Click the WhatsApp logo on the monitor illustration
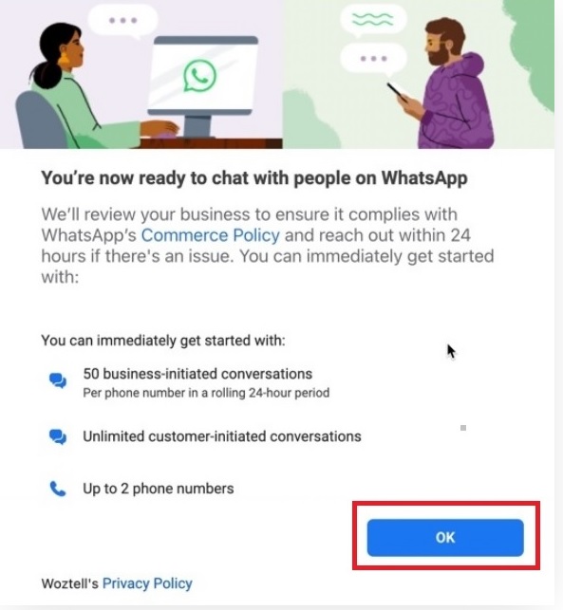 coord(199,76)
